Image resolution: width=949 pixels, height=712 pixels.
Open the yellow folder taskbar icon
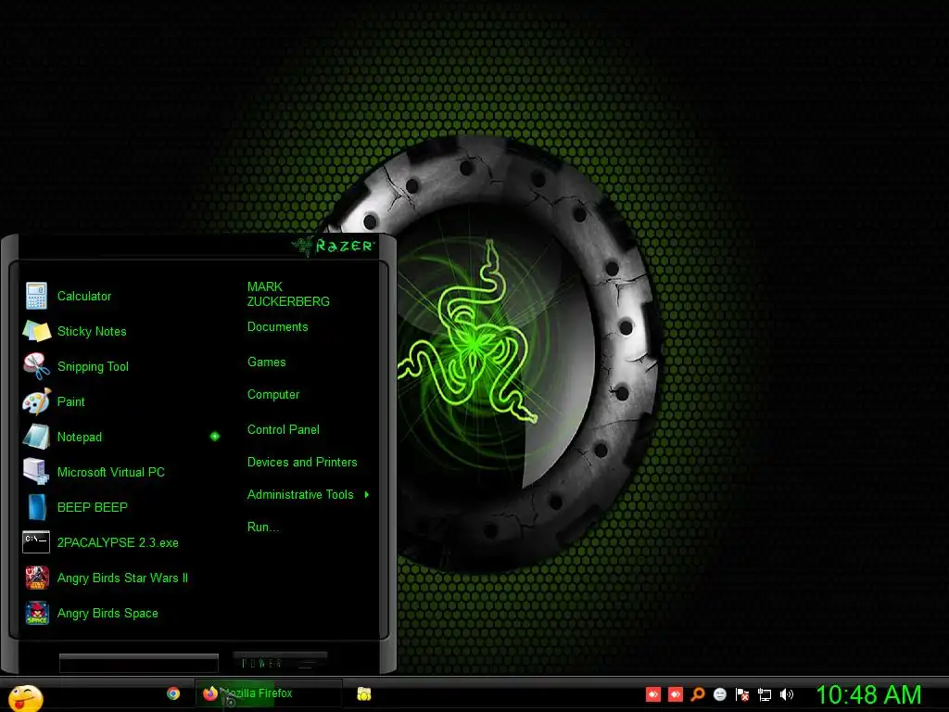coord(363,693)
